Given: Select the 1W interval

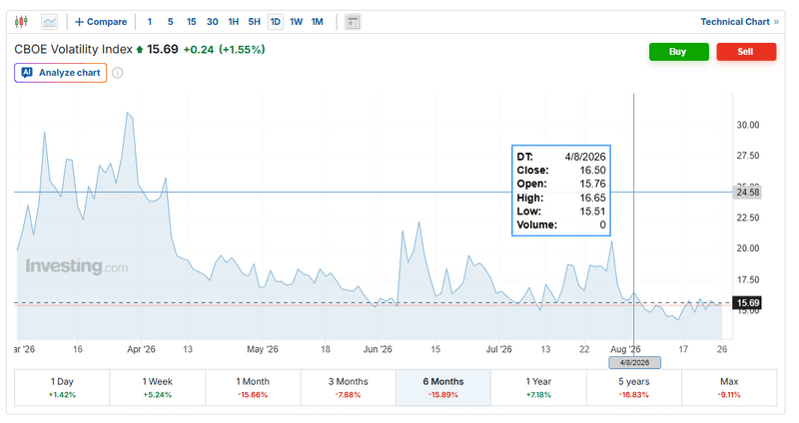Looking at the screenshot, I should 296,22.
